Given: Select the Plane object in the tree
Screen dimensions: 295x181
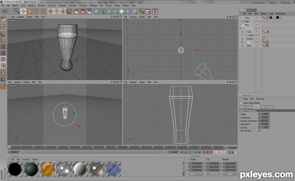Looking at the screenshot, I should pos(247,18).
